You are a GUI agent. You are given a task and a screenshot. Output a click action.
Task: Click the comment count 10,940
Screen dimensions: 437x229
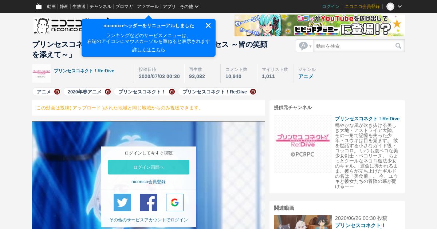233,76
